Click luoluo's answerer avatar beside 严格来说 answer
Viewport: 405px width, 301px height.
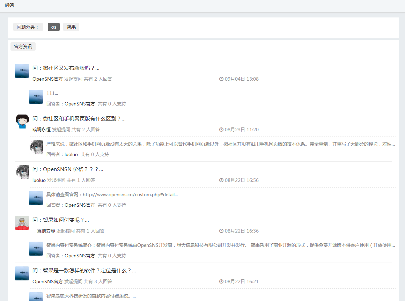coord(36,147)
